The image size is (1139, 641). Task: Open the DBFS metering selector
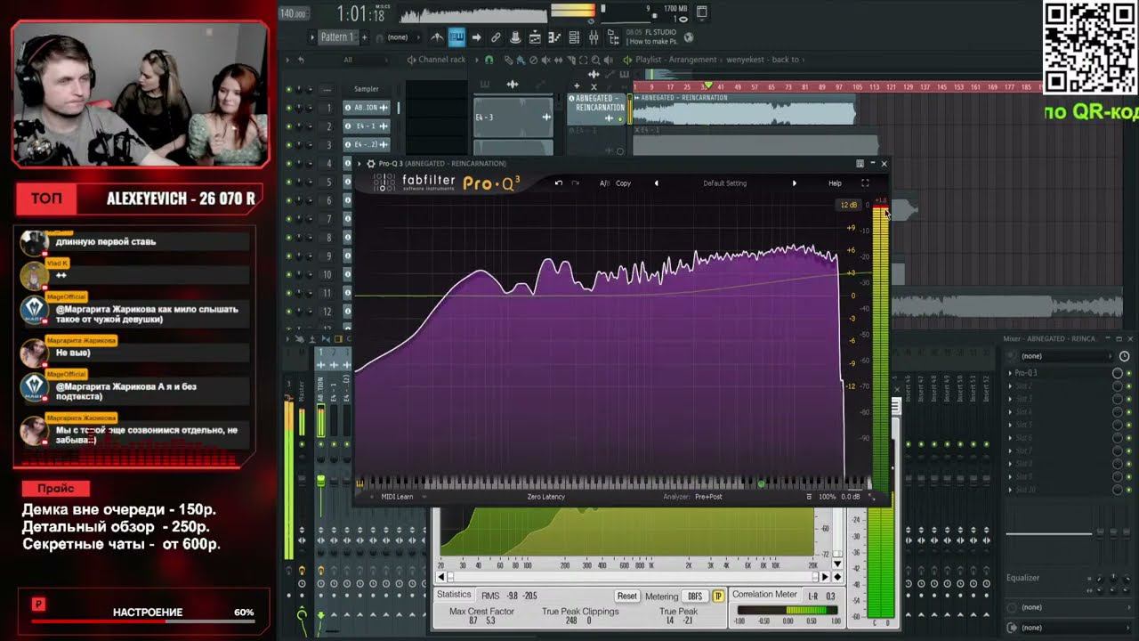(x=695, y=596)
